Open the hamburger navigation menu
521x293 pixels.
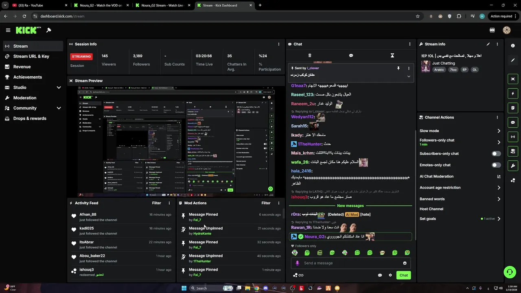8,30
